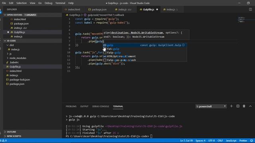The width and height of the screenshot is (255, 143).
Task: Open package.json in Open Editors list
Action: coord(33,24)
